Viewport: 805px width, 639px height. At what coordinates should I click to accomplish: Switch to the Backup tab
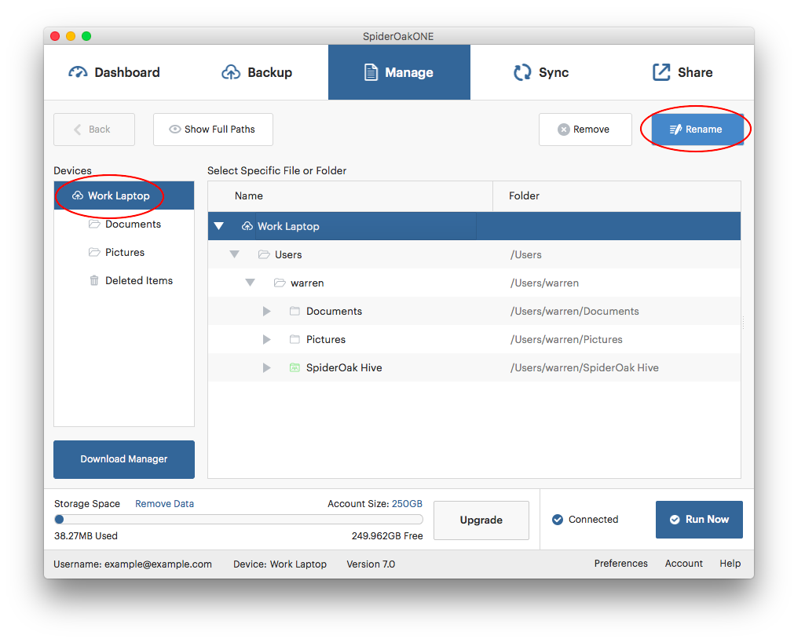click(x=257, y=72)
